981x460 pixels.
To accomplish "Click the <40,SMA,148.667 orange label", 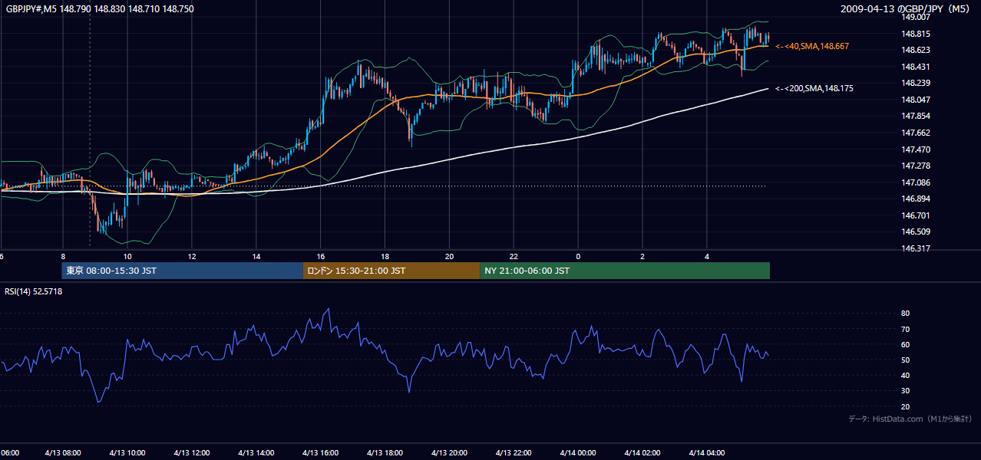I will [812, 47].
